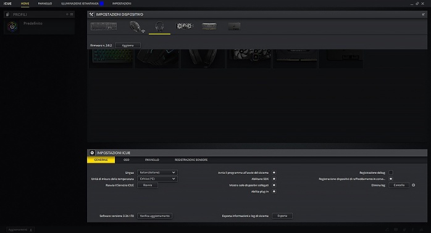Click the wrench icon in Impostazioni Dispositivo header
Screen dimensions: 431x233
tap(91, 14)
